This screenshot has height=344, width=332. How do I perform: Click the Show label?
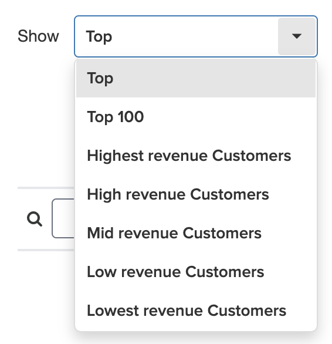(38, 36)
